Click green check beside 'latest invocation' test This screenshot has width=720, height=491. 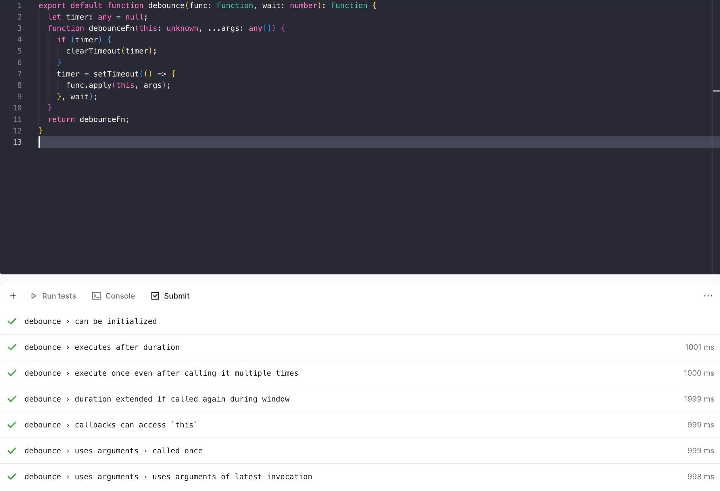tap(12, 477)
